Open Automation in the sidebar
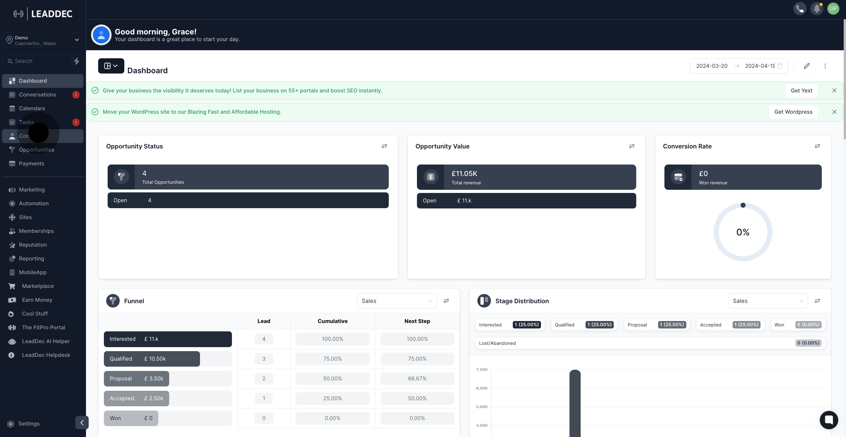The width and height of the screenshot is (846, 437). click(43, 204)
